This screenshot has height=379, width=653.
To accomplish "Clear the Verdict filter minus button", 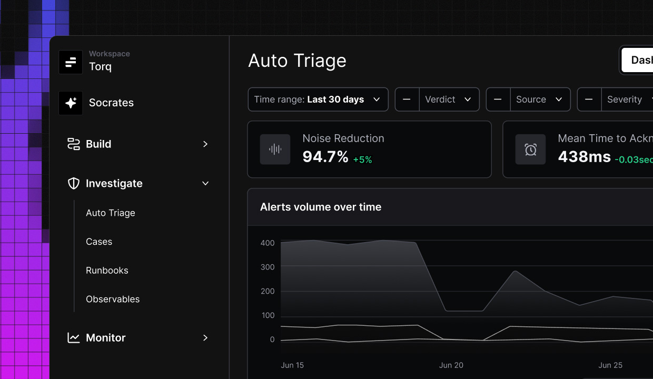I will 407,99.
